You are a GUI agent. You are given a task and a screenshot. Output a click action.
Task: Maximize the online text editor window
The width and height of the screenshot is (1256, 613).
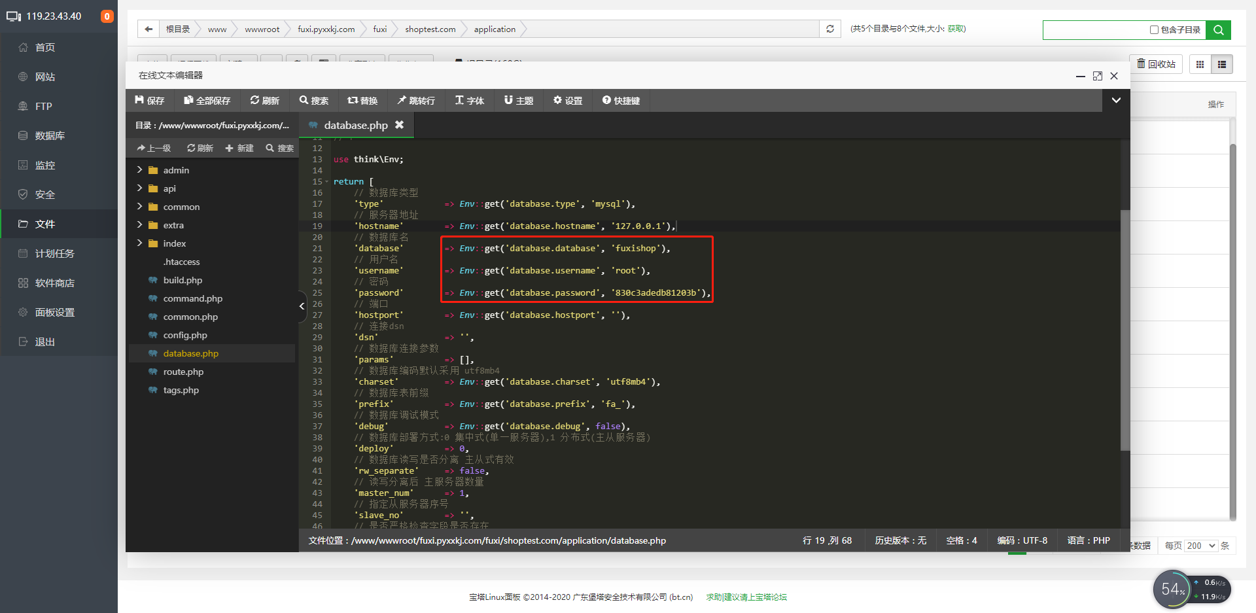pos(1098,76)
